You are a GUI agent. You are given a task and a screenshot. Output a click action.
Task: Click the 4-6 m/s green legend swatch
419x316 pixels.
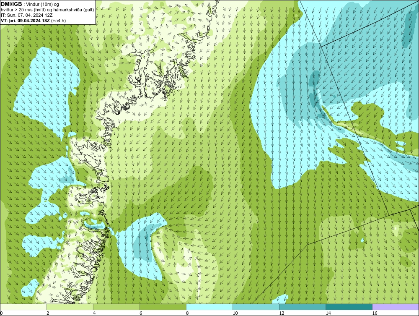(116, 307)
